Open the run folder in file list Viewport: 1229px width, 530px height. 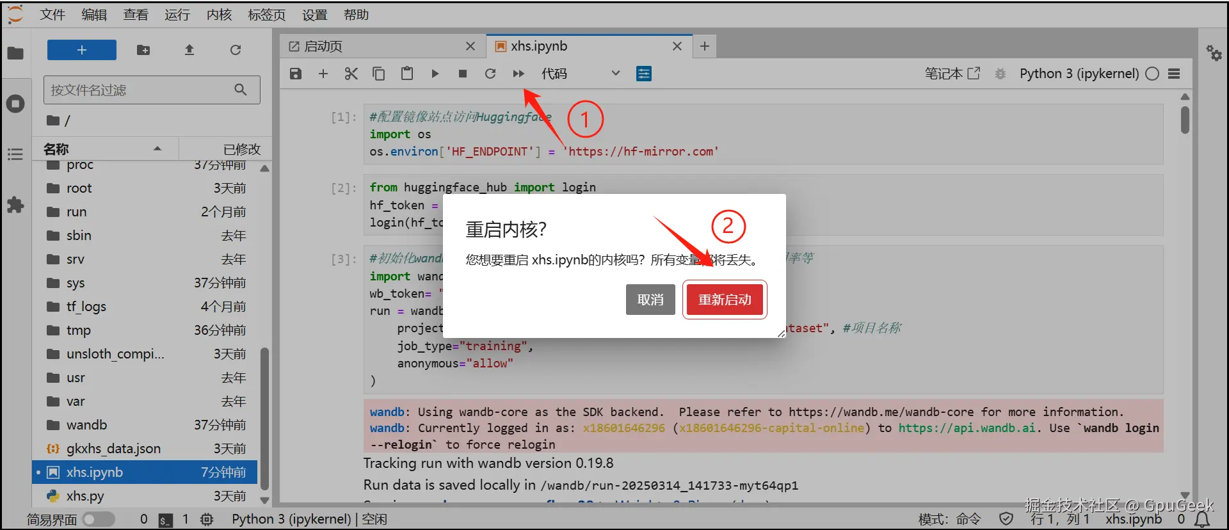click(x=146, y=212)
